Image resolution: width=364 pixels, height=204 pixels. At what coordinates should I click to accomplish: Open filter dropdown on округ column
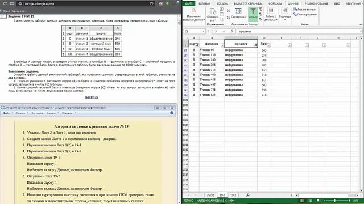pos(197,45)
